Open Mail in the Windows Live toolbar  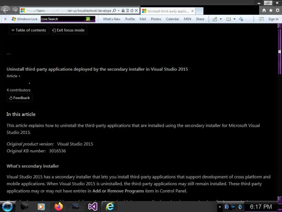tap(143, 19)
